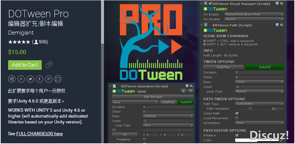Click script icon of DOTween Path
Screen dimensions: 295x144
[x=206, y=25]
